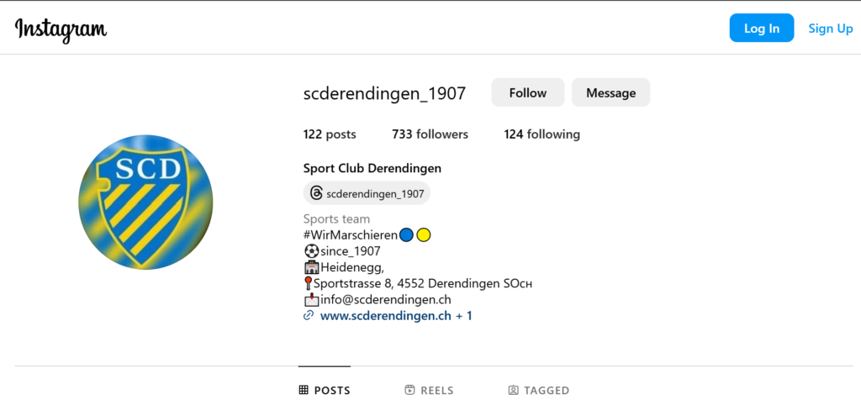Message the Sport Club Derendingen profile
Screen dimensions: 861x405
point(610,93)
